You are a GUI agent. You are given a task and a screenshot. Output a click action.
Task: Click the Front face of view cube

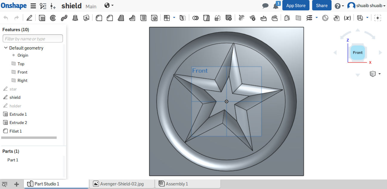[357, 53]
